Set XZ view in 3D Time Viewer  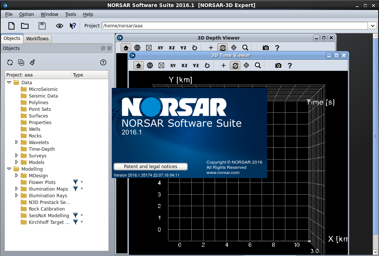(x=184, y=65)
